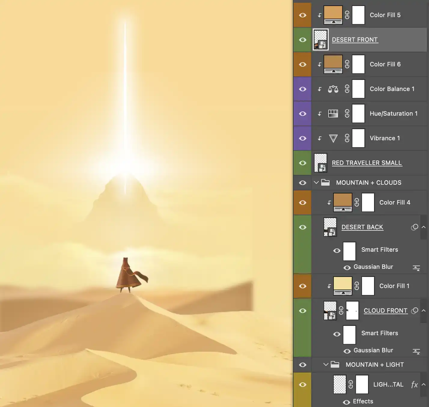Collapse the MOUNTAIN + CLOUDS group
Image resolution: width=429 pixels, height=407 pixels.
tap(316, 182)
